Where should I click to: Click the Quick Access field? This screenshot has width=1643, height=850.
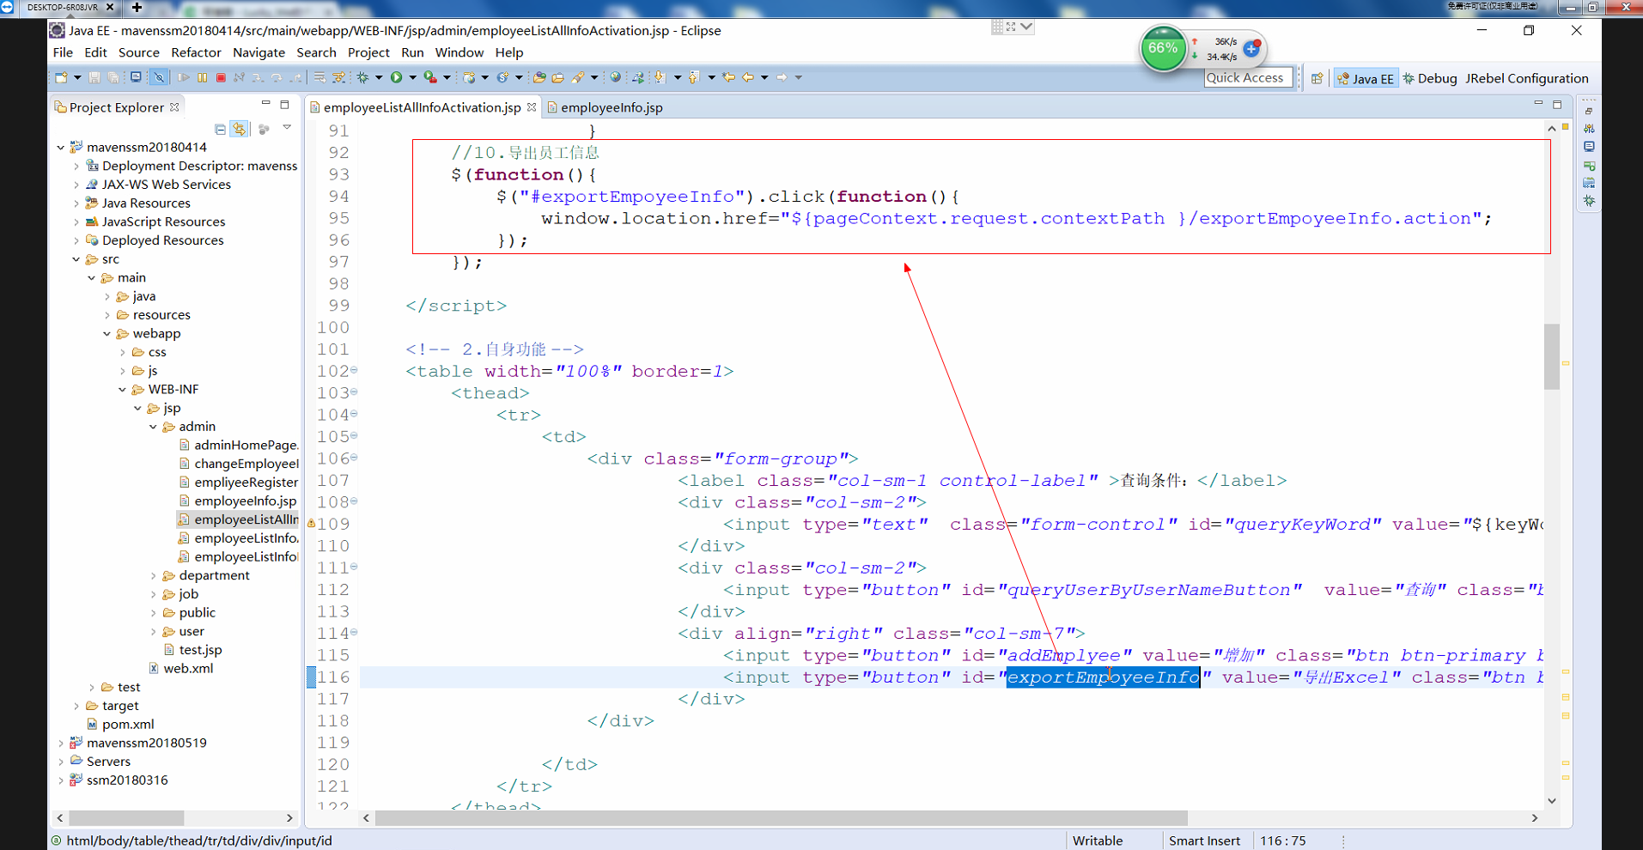click(1248, 77)
